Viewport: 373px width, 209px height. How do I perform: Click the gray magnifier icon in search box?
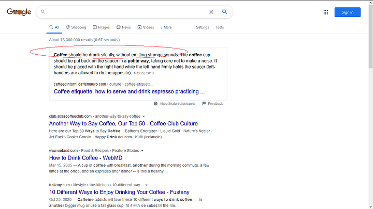(x=42, y=11)
